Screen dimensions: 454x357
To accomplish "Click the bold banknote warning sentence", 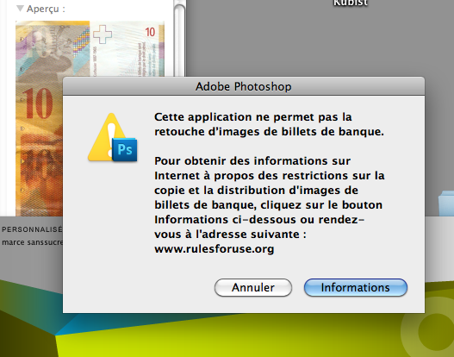I will [269, 124].
